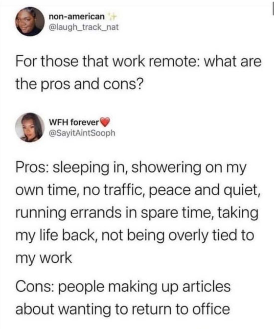Visit the @SayitAintSooph handle

coord(82,133)
